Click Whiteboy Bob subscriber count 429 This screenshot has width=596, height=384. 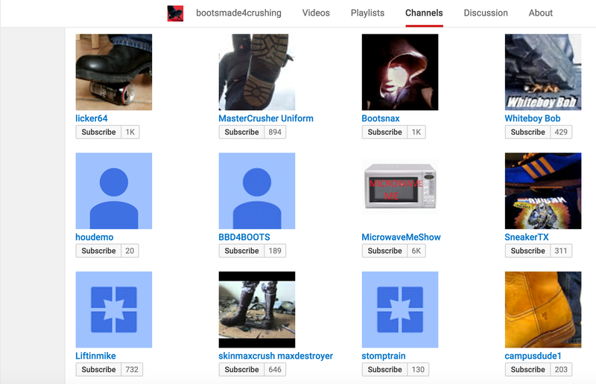(x=561, y=132)
